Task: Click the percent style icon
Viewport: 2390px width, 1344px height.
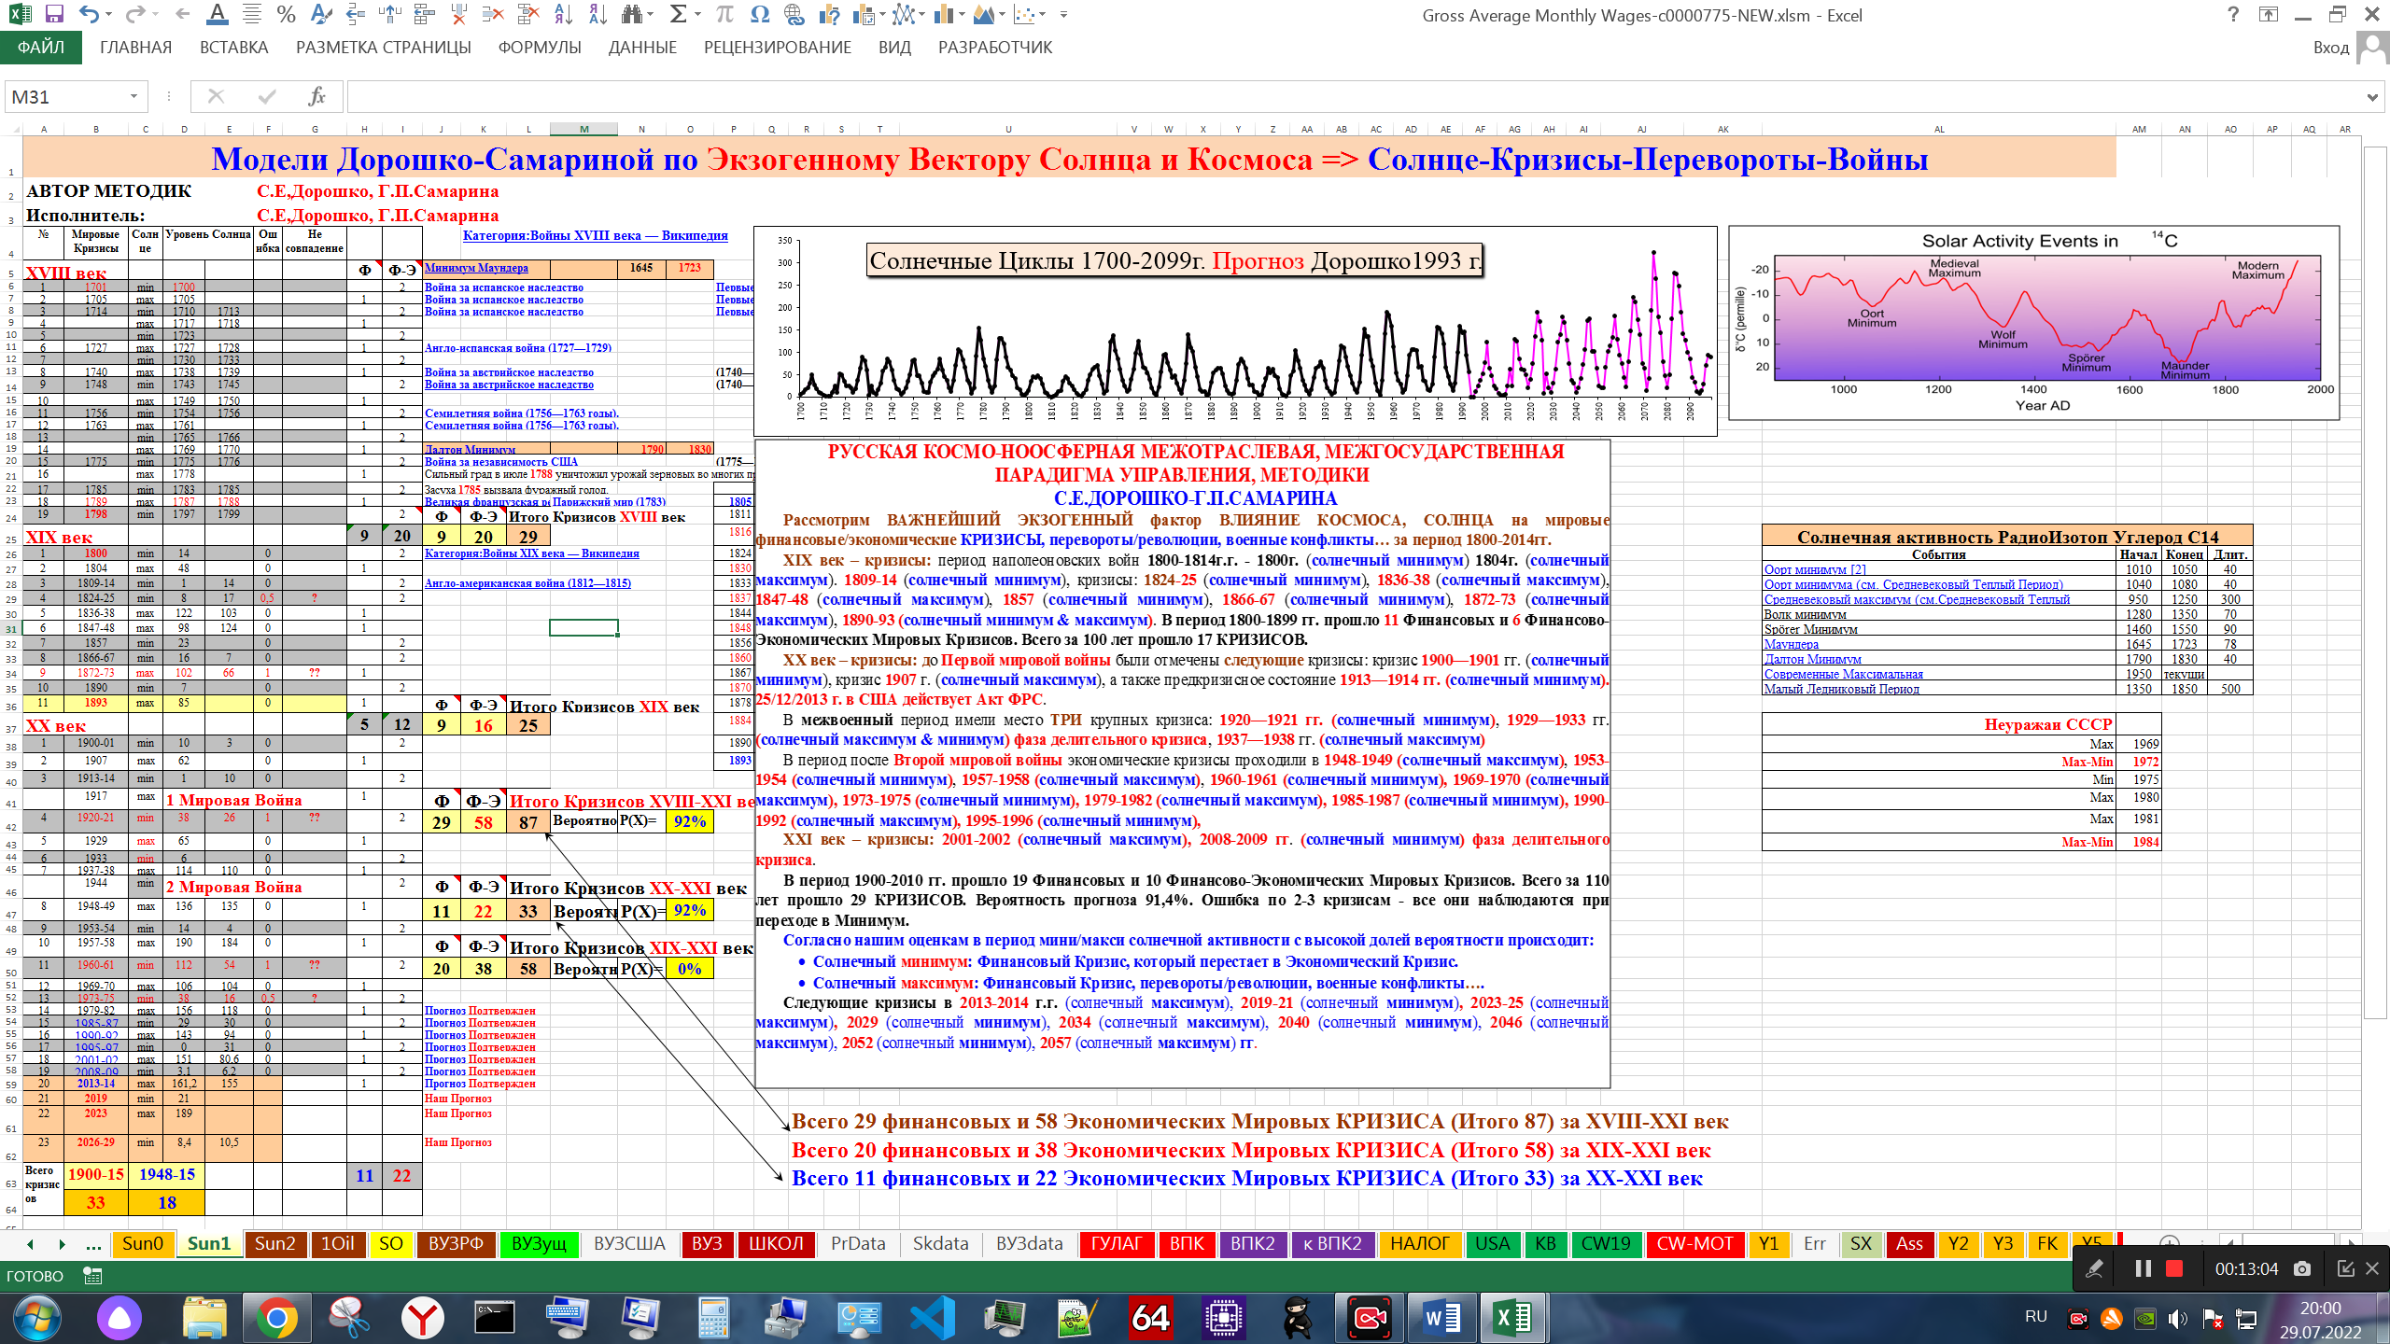Action: (x=287, y=15)
